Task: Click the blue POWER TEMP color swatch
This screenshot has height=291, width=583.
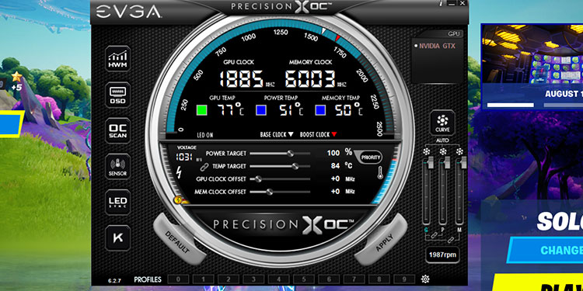Action: 261,110
